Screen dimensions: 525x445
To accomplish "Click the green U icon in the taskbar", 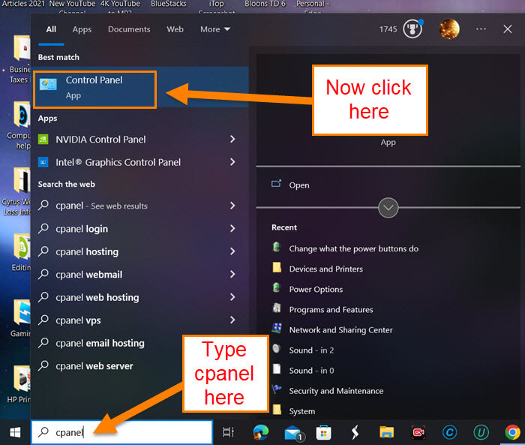I will tap(481, 432).
